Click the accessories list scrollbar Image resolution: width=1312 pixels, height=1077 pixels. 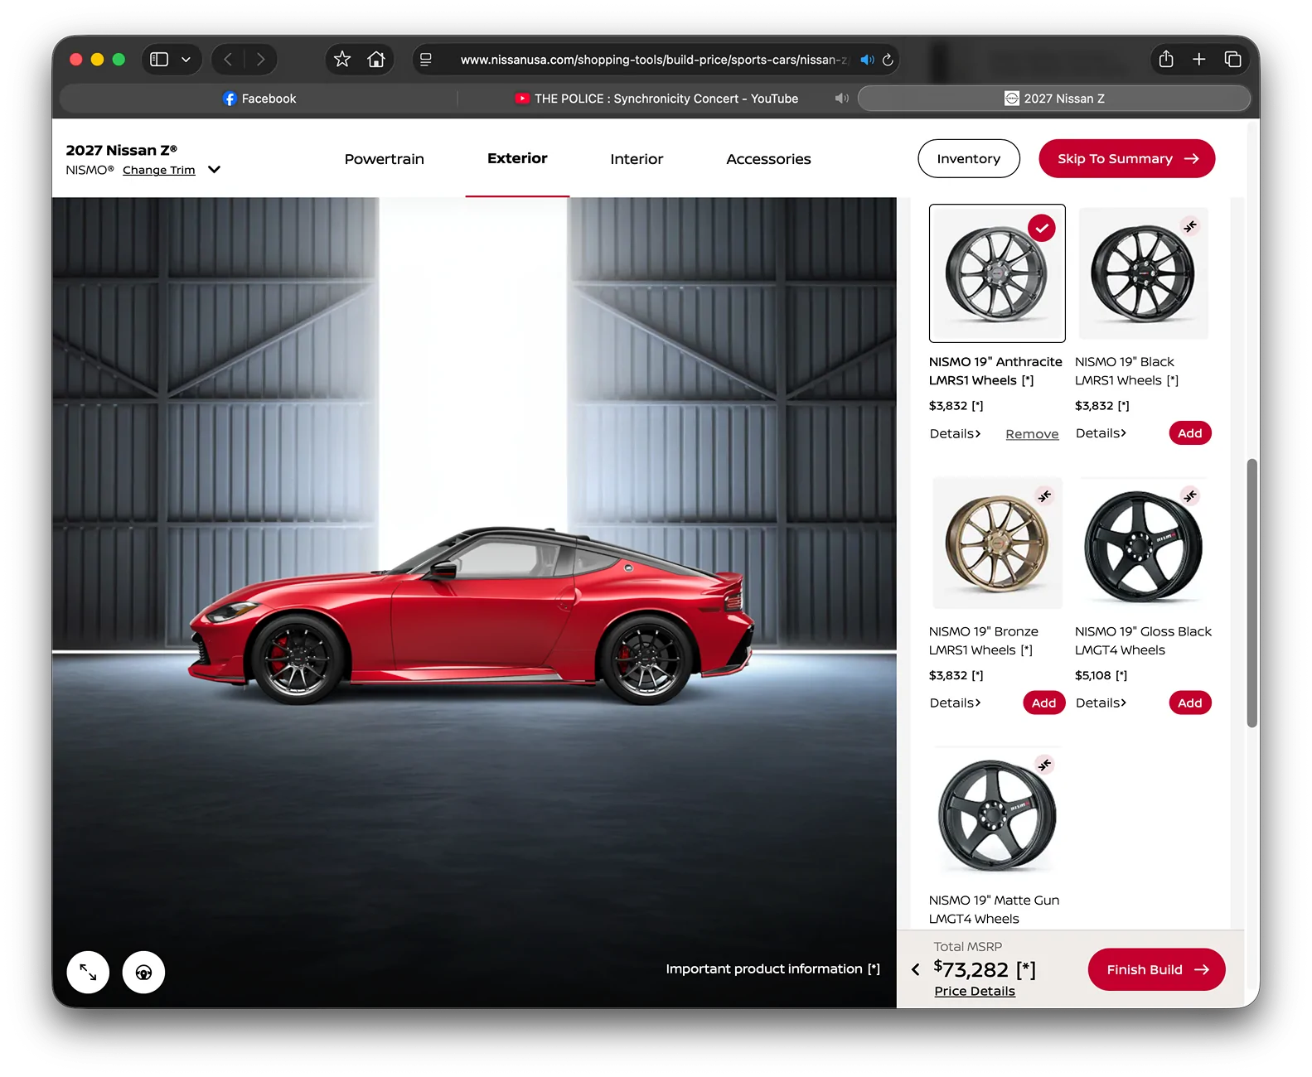tap(1252, 593)
